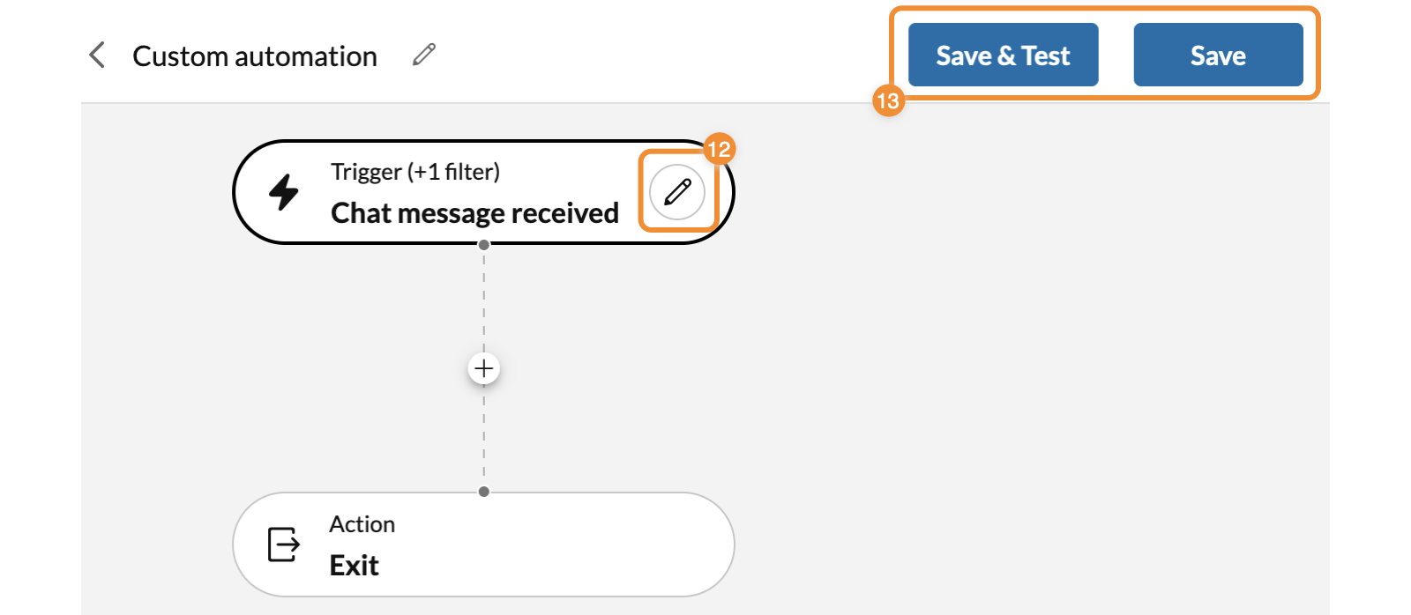Go back using the left chevron arrow

click(98, 55)
